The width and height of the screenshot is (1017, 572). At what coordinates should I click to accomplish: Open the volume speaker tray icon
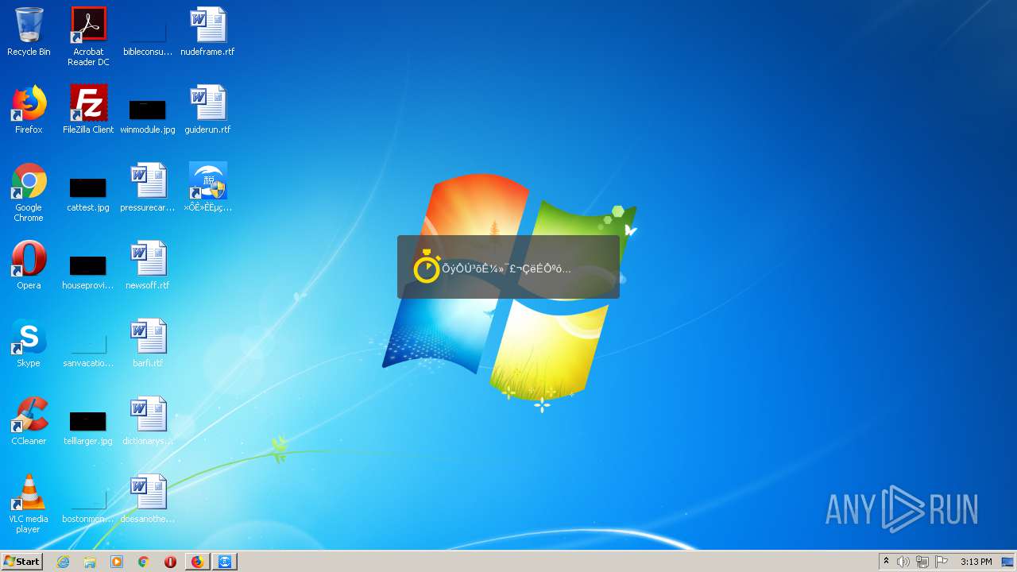click(x=903, y=562)
